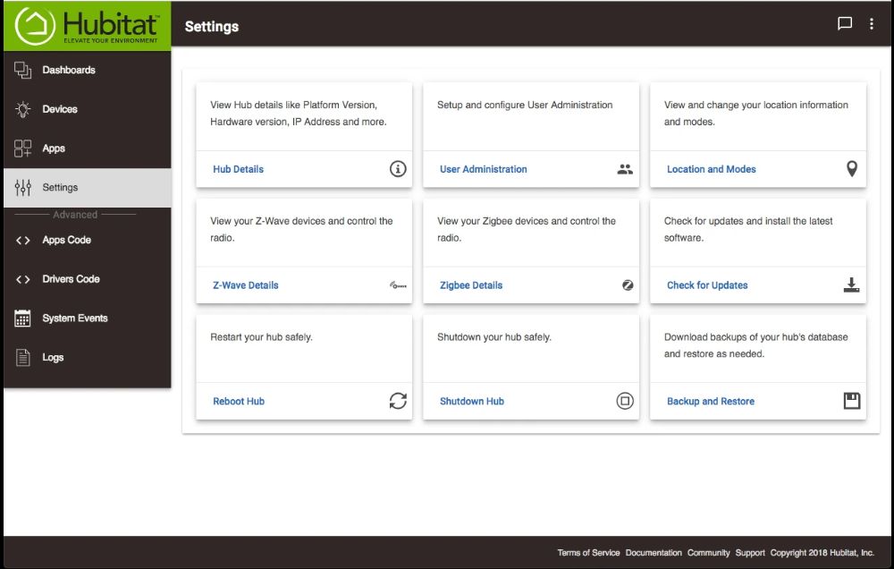Click the floppy disk Backup and Restore icon
Image resolution: width=894 pixels, height=569 pixels.
pyautogui.click(x=851, y=401)
